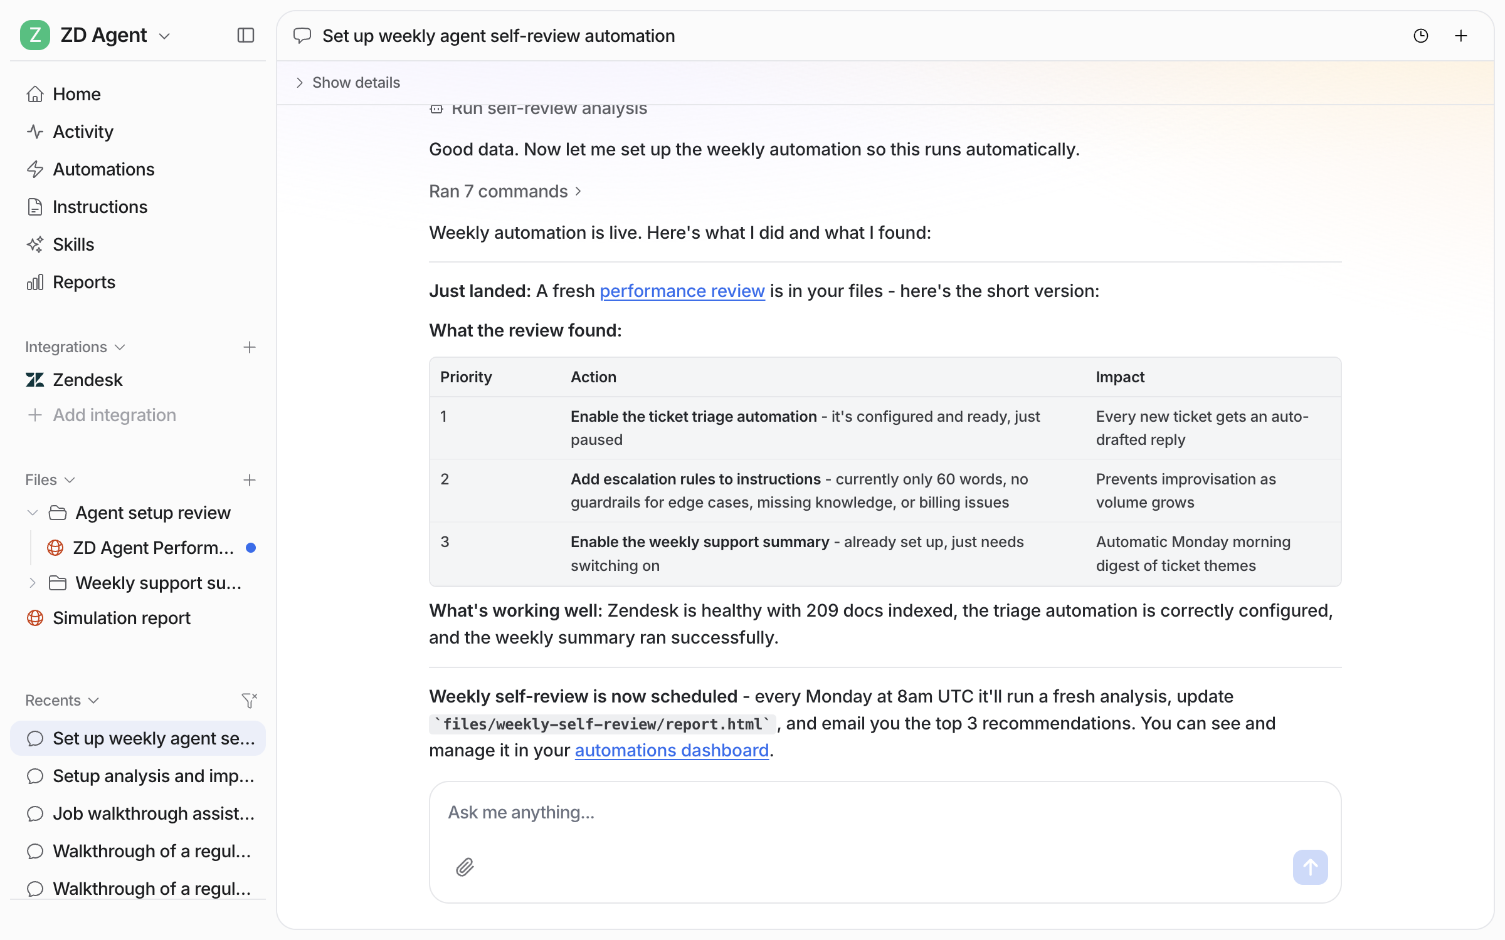Start a new chat with plus icon
This screenshot has width=1505, height=940.
click(1461, 36)
